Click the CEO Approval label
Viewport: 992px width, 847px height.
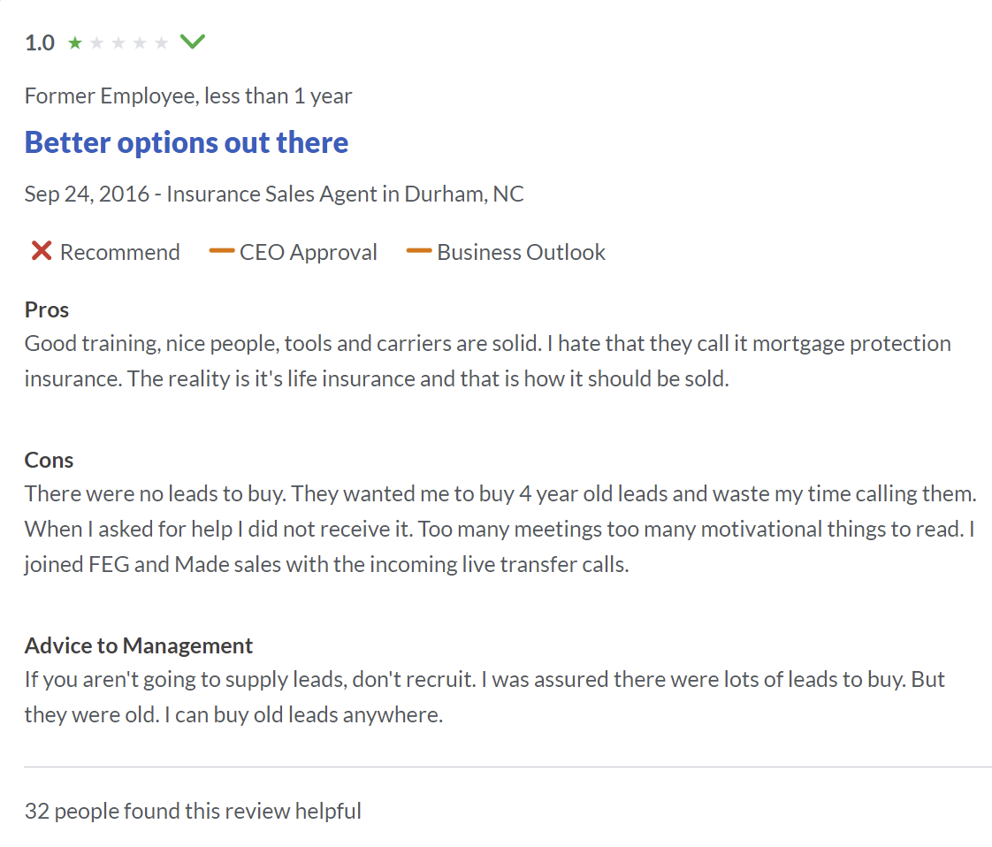click(x=309, y=252)
